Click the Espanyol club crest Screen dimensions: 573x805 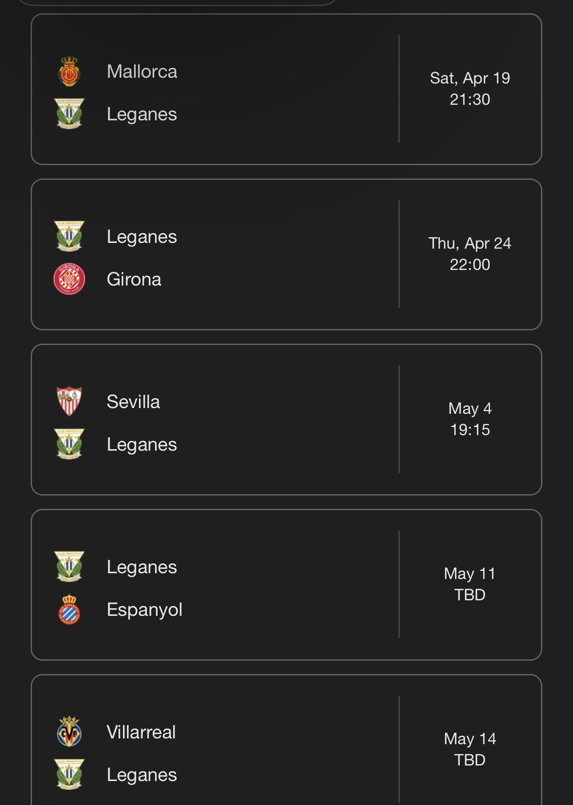[x=69, y=610]
